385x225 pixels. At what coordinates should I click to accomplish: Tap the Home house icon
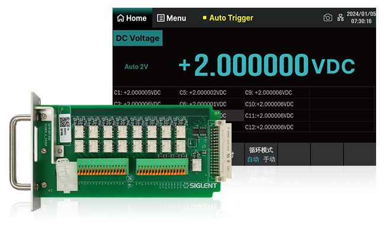[x=120, y=18]
